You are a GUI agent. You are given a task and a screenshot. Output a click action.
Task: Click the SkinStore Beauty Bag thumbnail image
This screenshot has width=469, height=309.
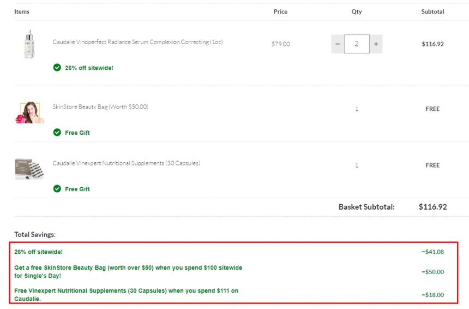(29, 112)
